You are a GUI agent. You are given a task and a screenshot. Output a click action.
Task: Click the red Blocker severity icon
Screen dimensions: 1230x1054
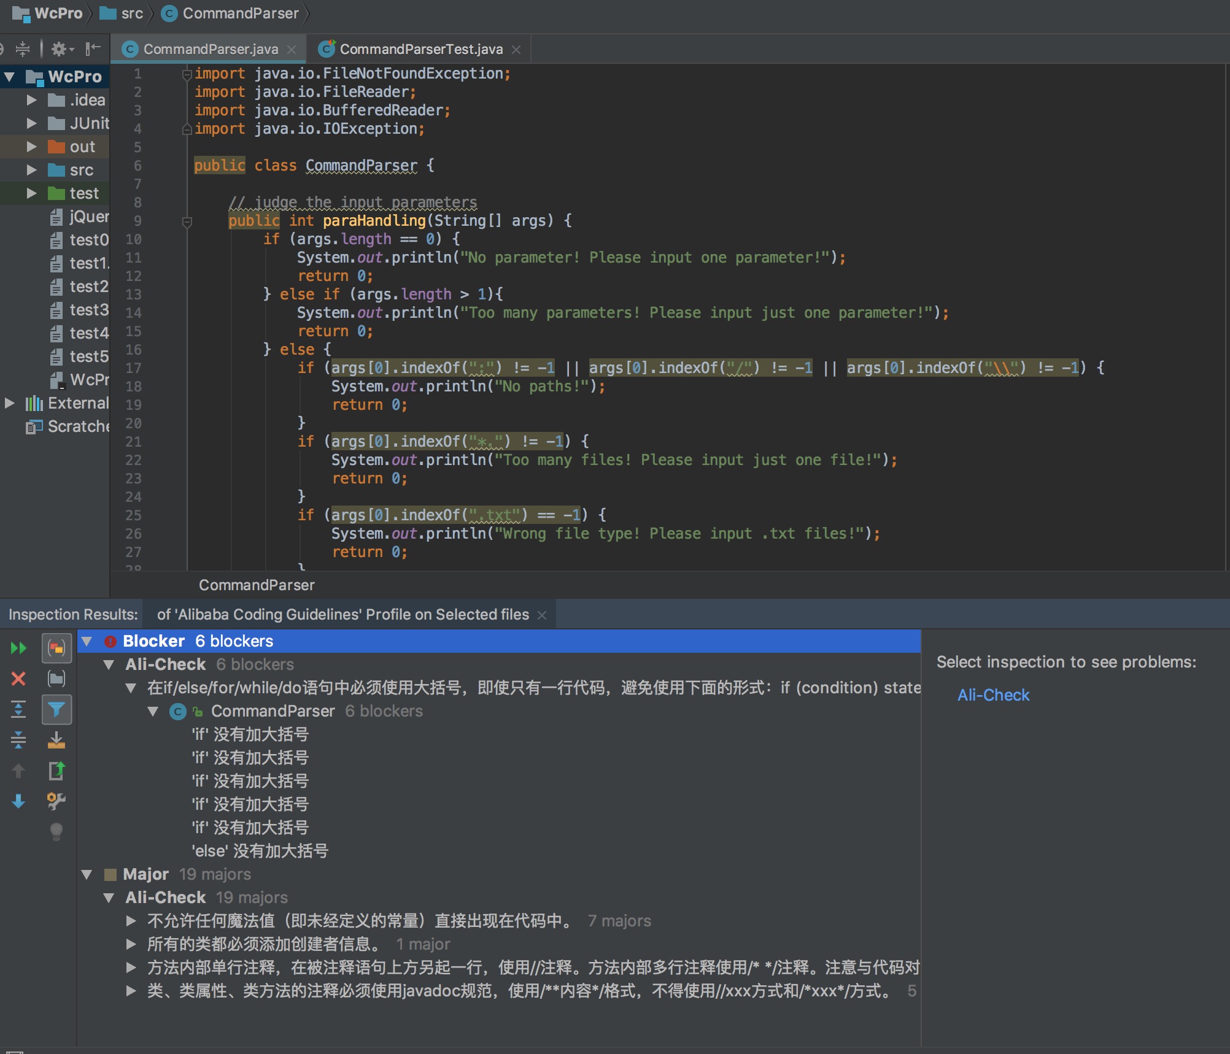110,641
